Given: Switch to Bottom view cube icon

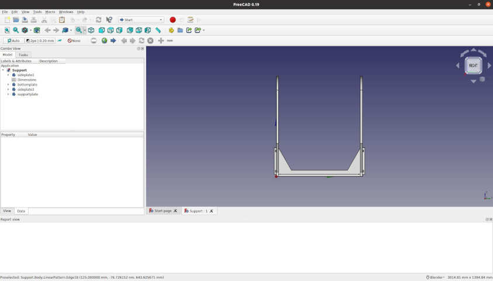Looking at the screenshot, I should point(139,30).
